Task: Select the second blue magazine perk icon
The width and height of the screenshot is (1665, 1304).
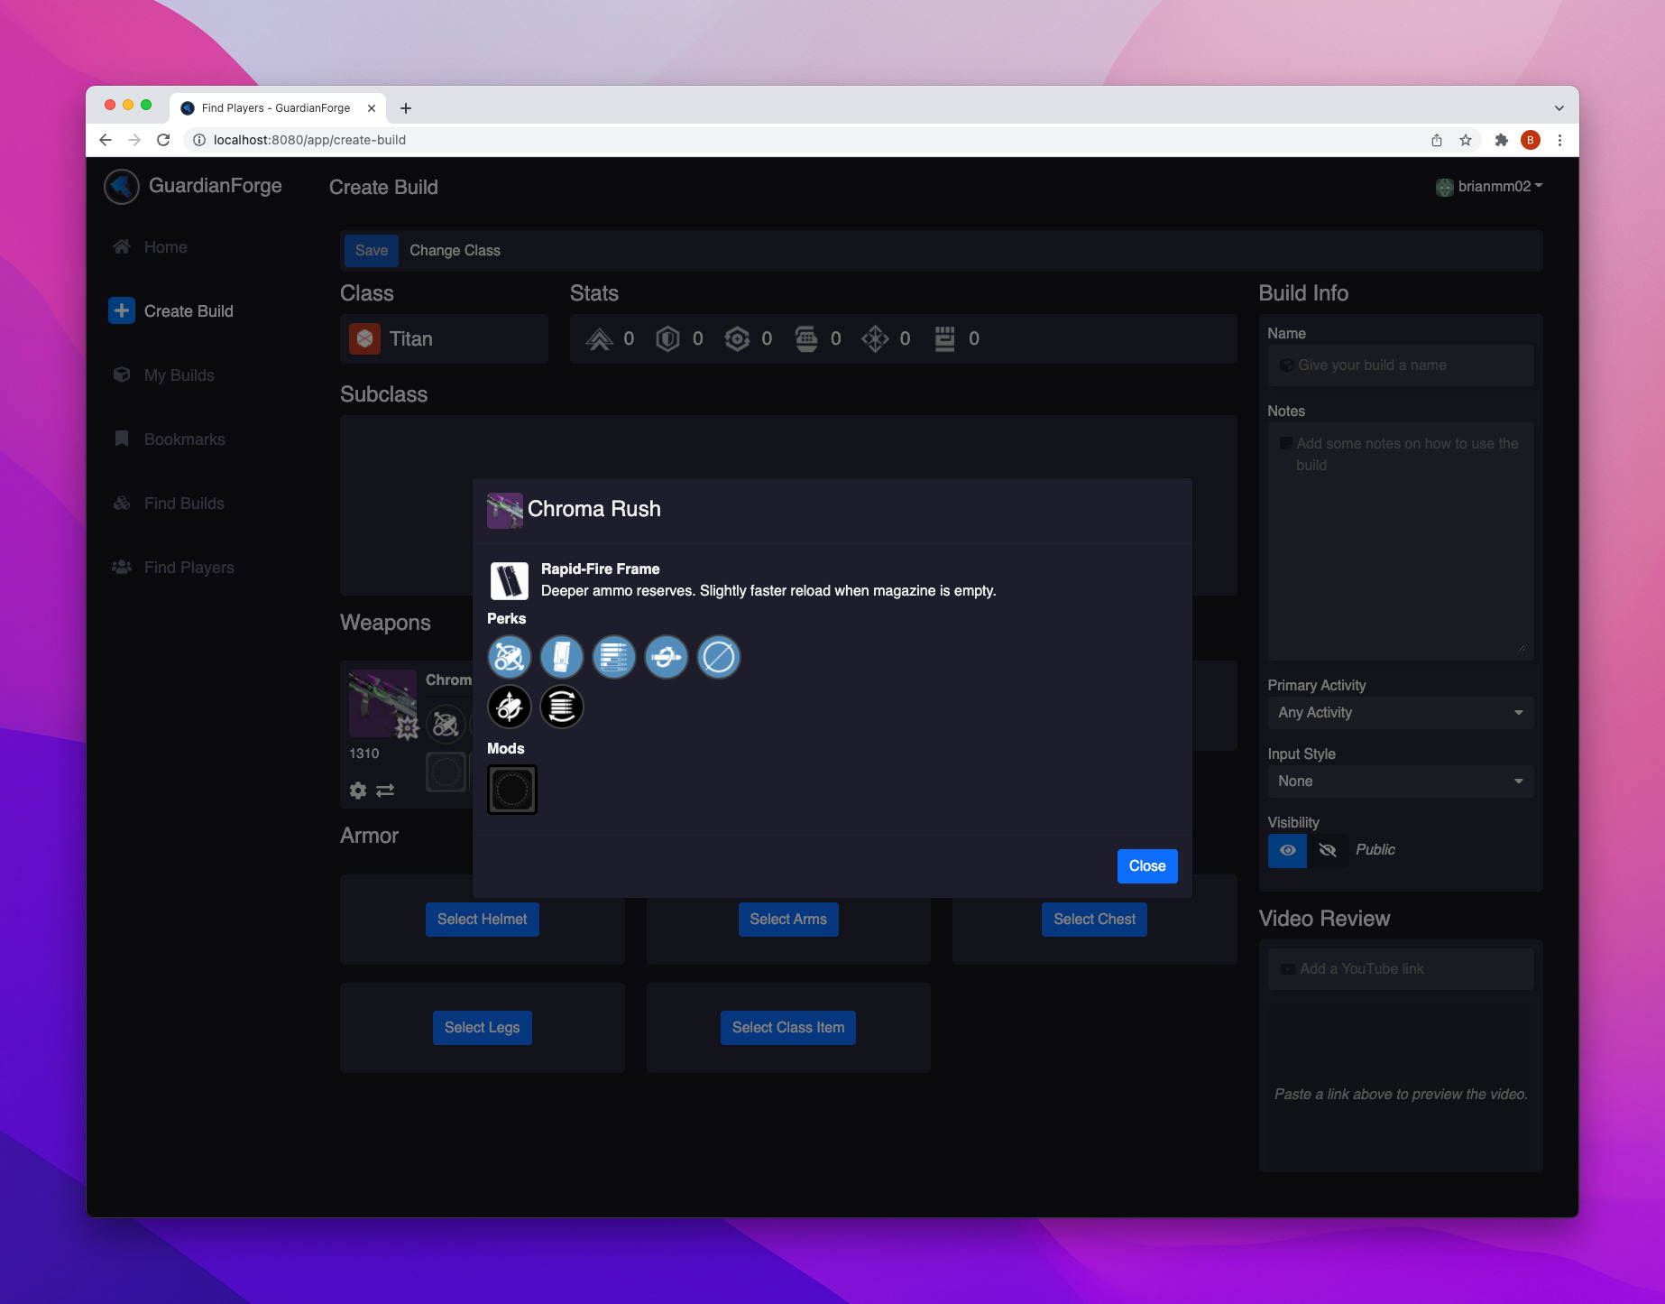Action: click(x=562, y=657)
